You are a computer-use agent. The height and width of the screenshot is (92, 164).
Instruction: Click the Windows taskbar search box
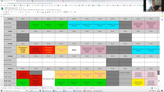pyautogui.click(x=14, y=91)
